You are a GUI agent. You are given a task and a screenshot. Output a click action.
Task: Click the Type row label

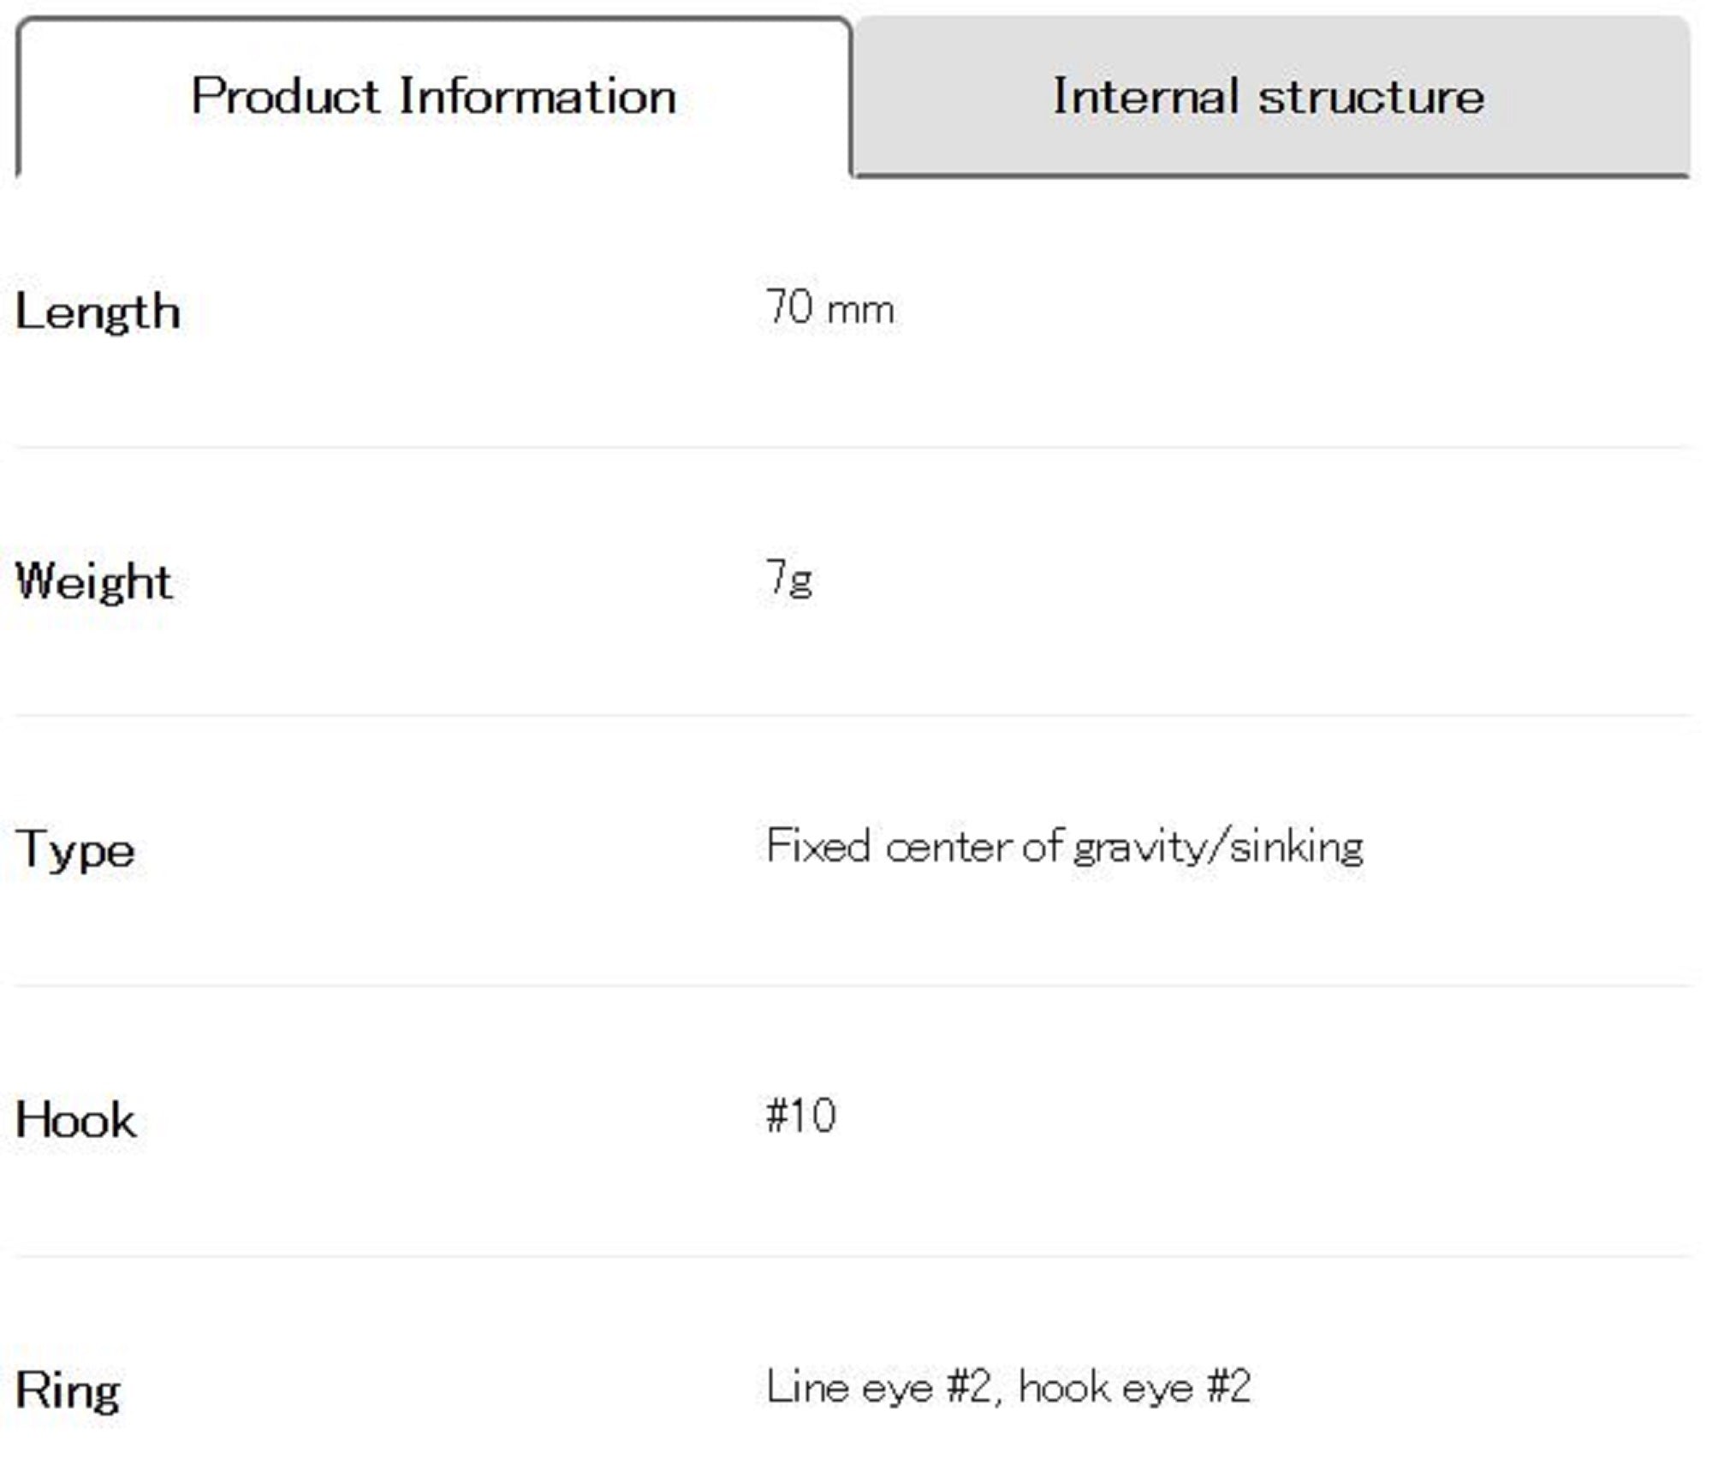(75, 850)
